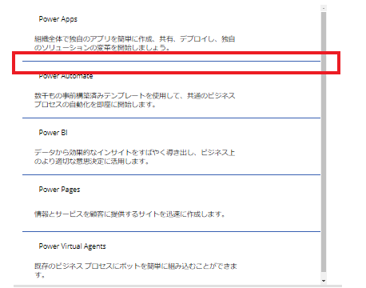Click the scroll down arrow of the list

coord(324,281)
